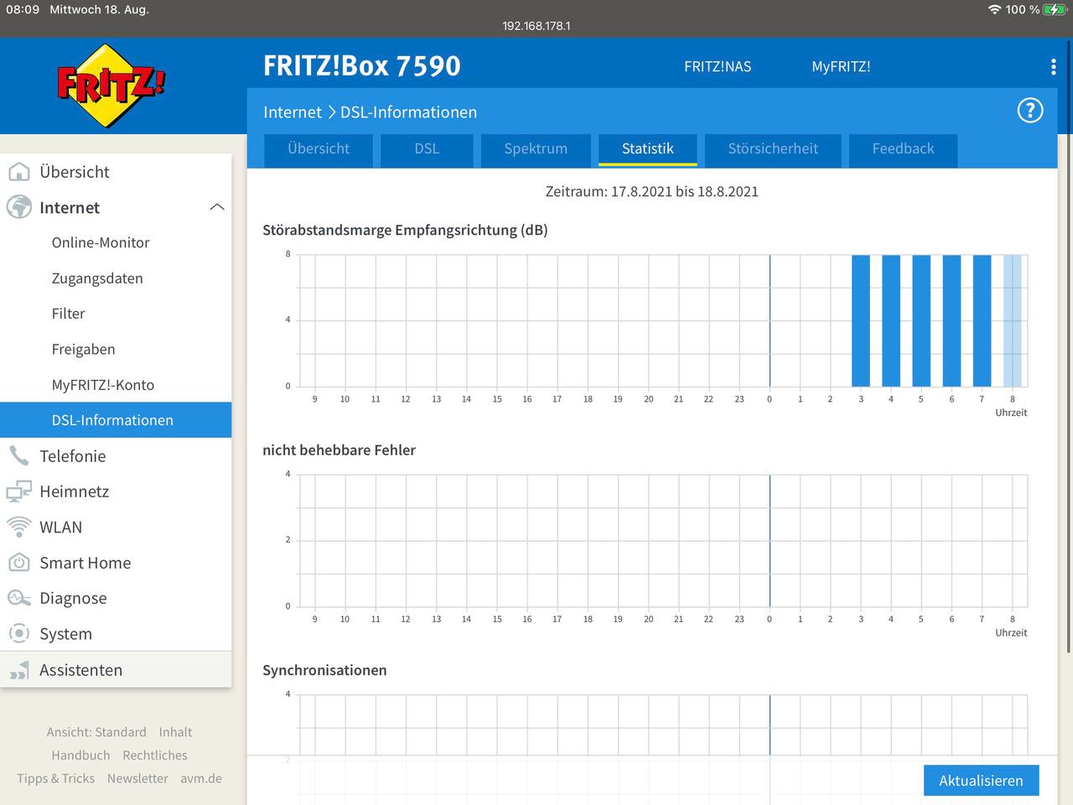The width and height of the screenshot is (1073, 805).
Task: Click the Störabstandsmarge bar at hour 3
Action: click(861, 320)
